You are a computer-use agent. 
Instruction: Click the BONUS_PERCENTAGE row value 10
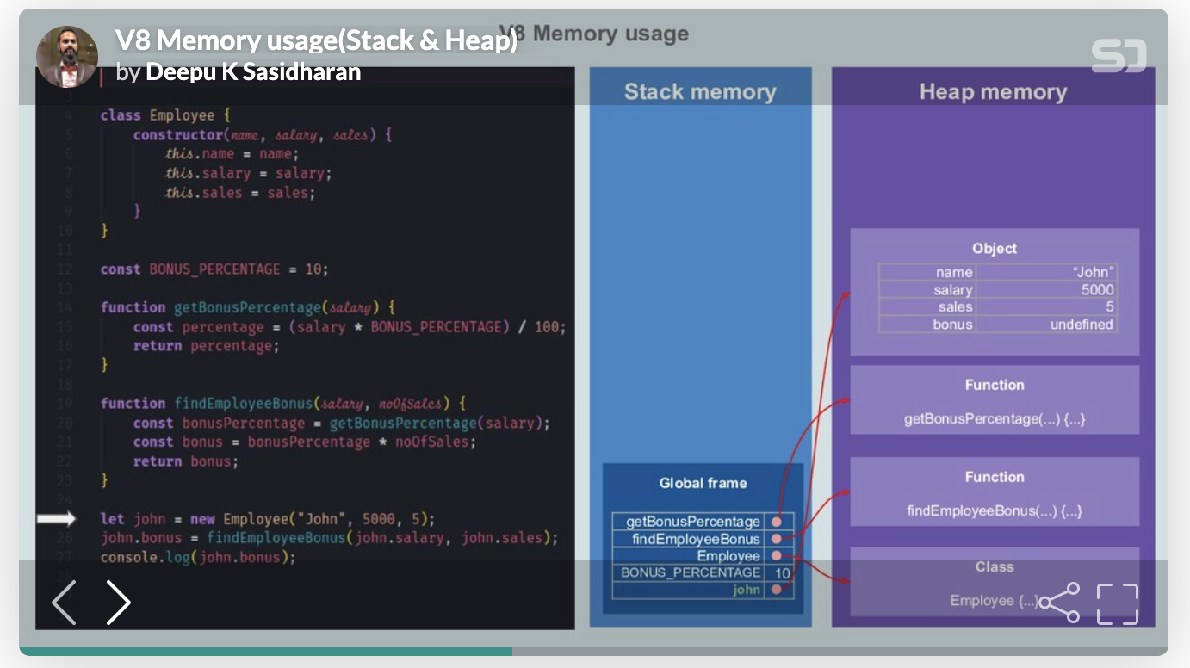(783, 572)
